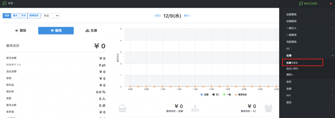Toggle 販売合計 orange legend series
Image resolution: width=335 pixels, height=118 pixels.
pyautogui.click(x=241, y=95)
